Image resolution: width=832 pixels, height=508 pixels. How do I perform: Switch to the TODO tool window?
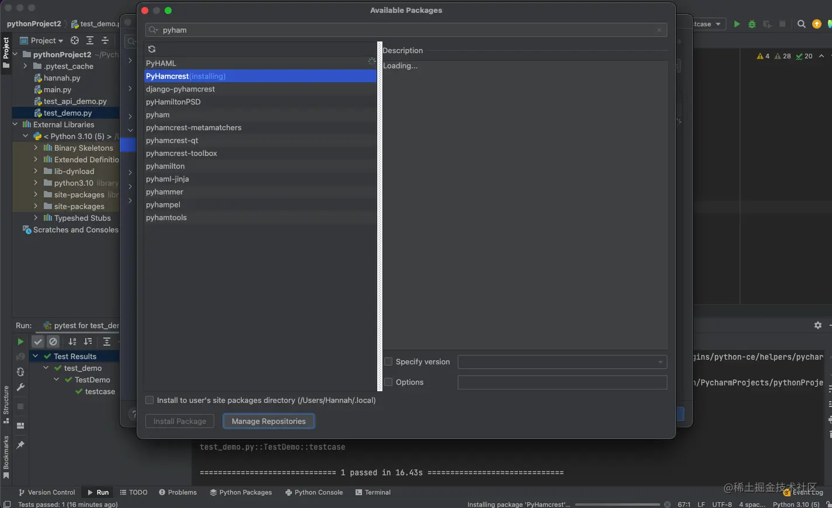(x=134, y=492)
